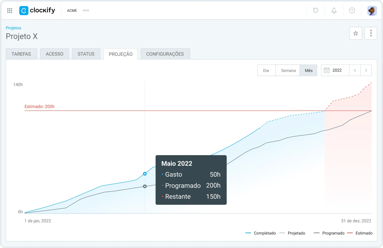This screenshot has height=248, width=383.
Task: Select the Dia view toggle
Action: 266,70
